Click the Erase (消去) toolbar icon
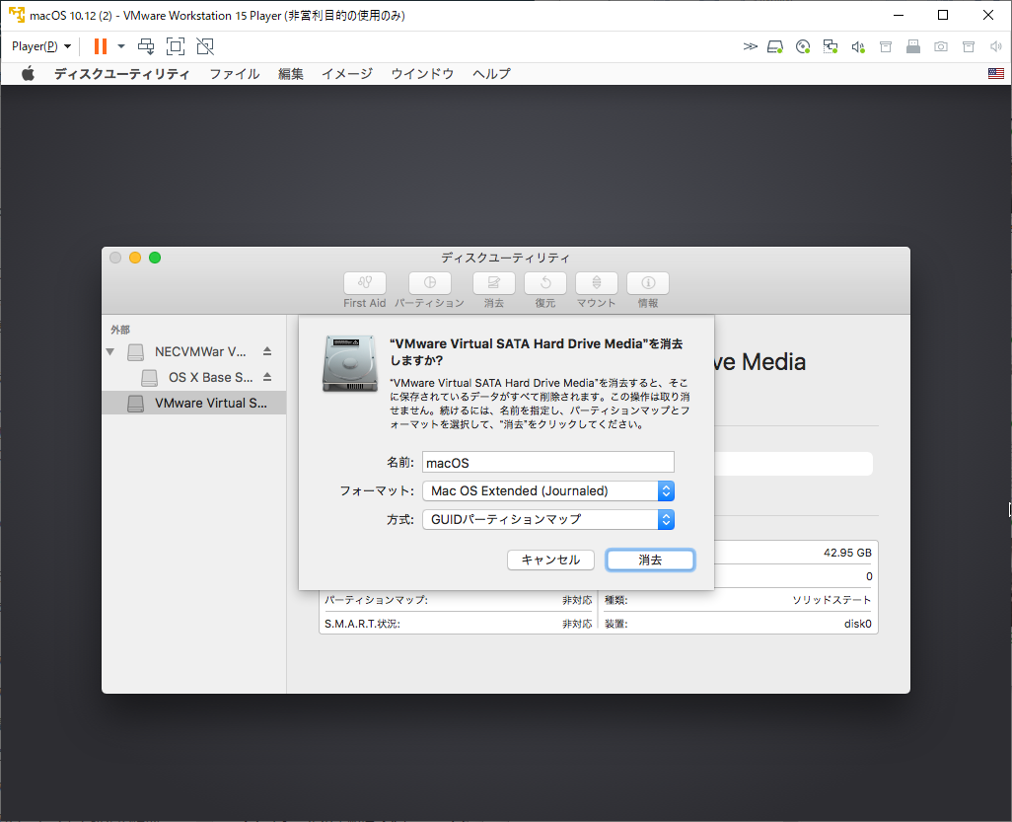The image size is (1012, 822). coord(494,283)
